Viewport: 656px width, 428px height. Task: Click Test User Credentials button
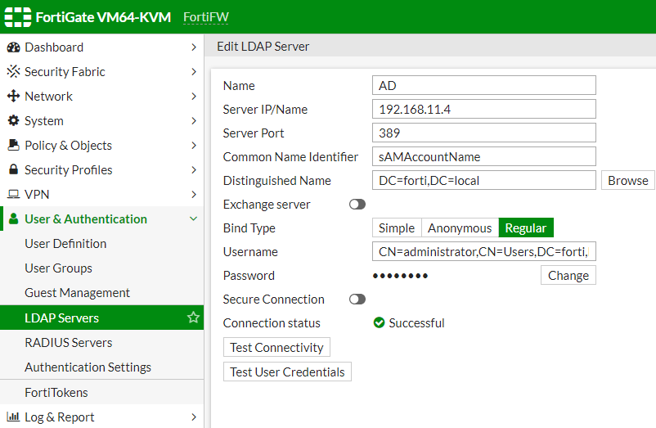coord(287,372)
